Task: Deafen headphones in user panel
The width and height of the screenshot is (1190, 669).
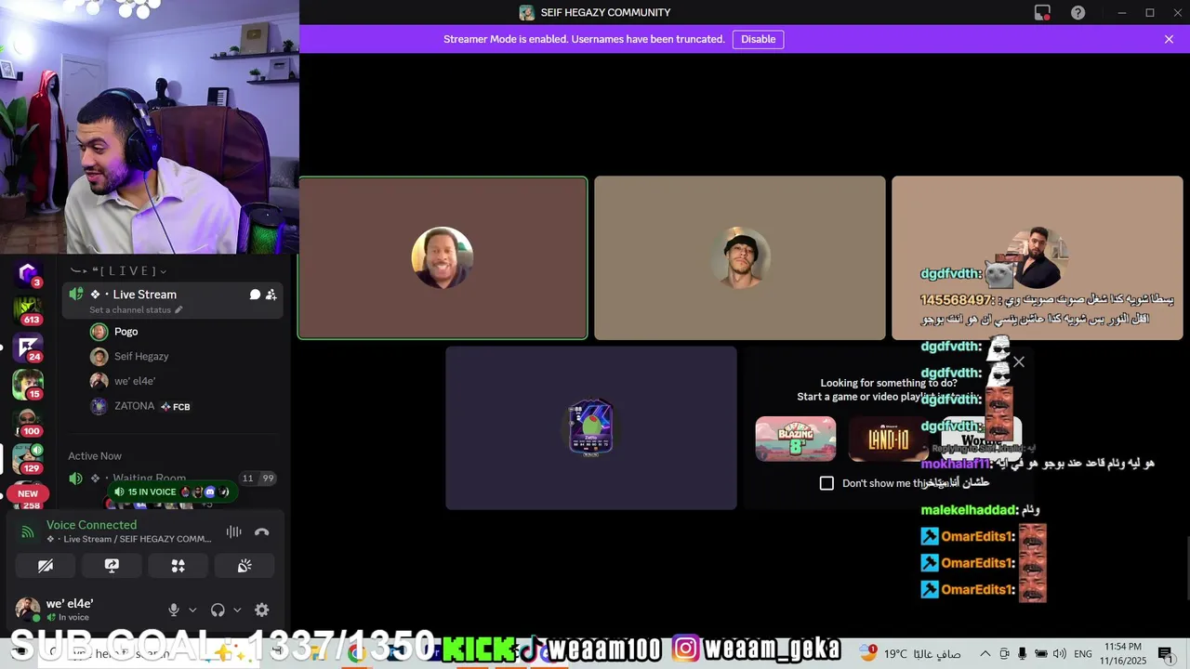Action: (x=218, y=610)
